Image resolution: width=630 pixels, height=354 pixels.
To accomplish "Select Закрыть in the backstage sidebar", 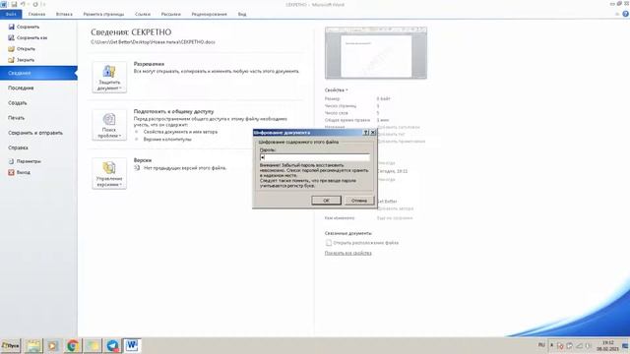I will 22,60.
